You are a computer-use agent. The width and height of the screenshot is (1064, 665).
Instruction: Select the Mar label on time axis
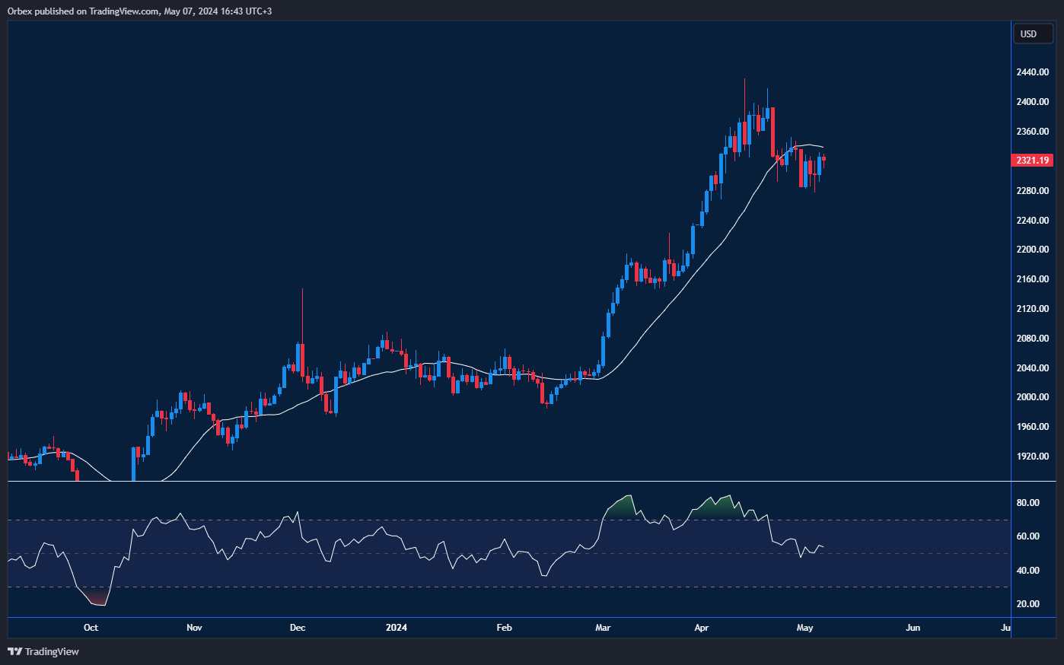pos(603,628)
